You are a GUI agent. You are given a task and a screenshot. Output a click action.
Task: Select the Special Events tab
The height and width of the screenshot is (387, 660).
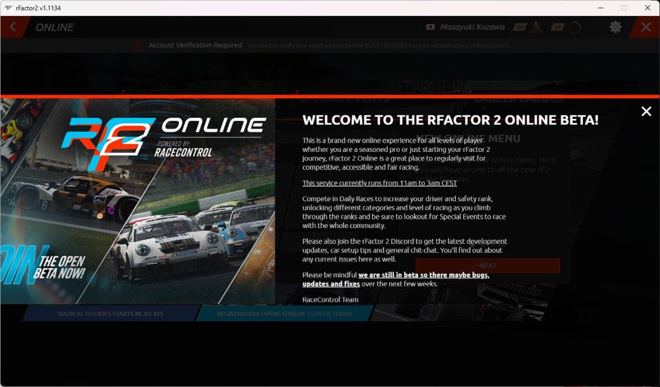344,99
